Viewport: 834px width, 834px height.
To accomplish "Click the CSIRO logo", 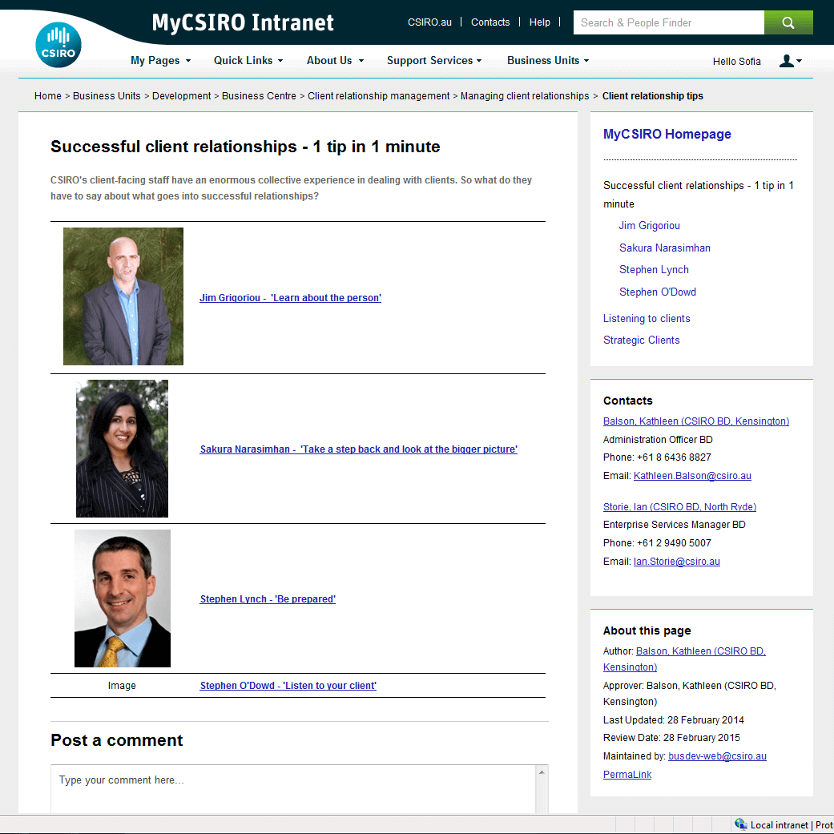I will (58, 45).
